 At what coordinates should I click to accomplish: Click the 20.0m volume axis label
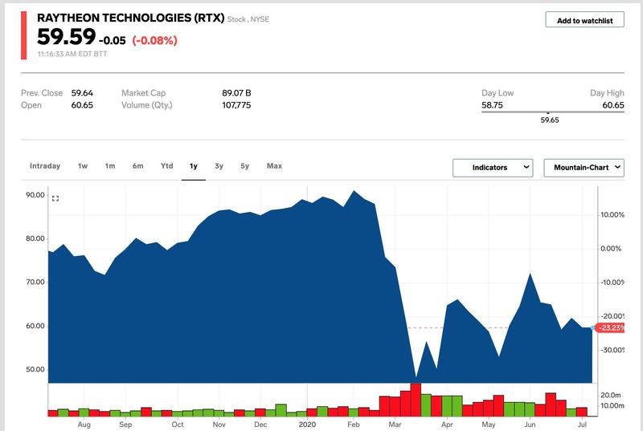[611, 395]
